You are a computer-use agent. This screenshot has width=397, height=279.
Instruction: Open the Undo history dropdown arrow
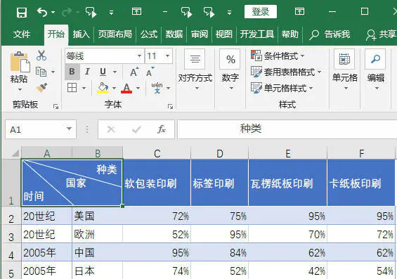coord(53,12)
